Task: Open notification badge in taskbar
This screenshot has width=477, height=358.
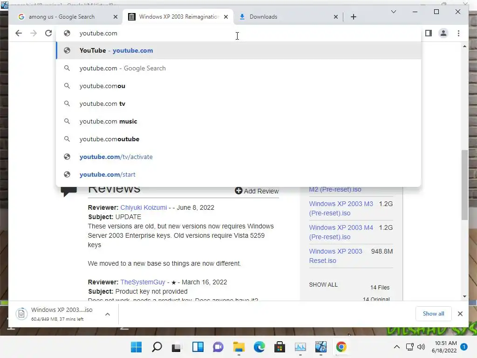Action: point(464,347)
